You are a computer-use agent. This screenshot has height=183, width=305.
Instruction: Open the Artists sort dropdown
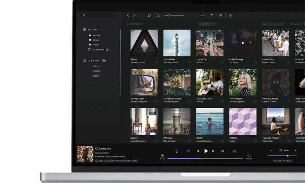[x=207, y=24]
